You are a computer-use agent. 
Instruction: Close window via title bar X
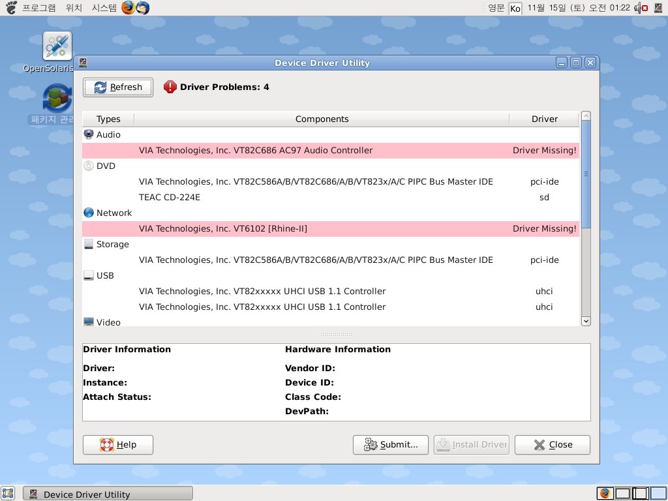point(590,63)
